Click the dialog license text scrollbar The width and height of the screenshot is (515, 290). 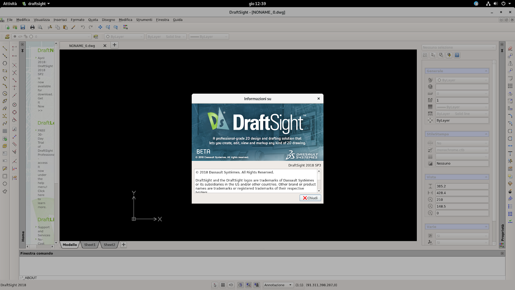click(x=319, y=181)
